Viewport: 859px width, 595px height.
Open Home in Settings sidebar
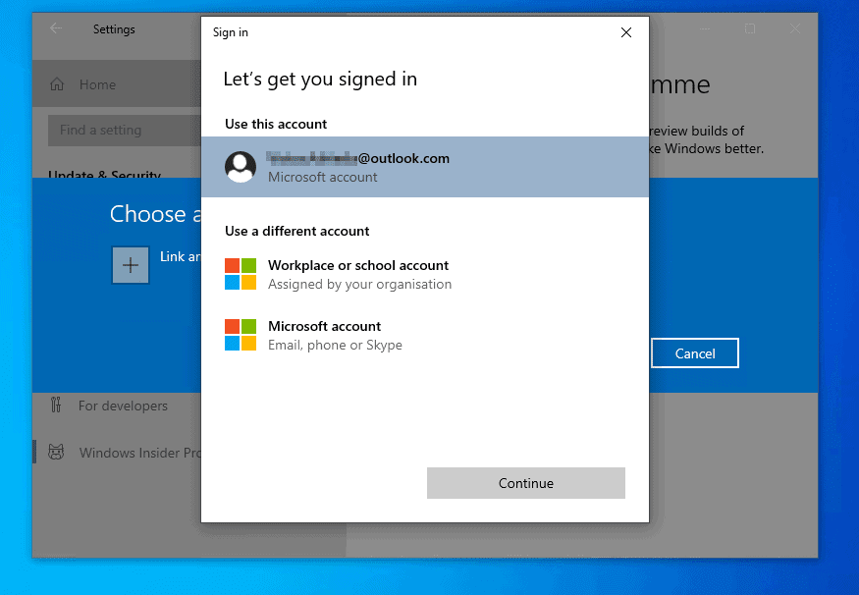[x=116, y=84]
